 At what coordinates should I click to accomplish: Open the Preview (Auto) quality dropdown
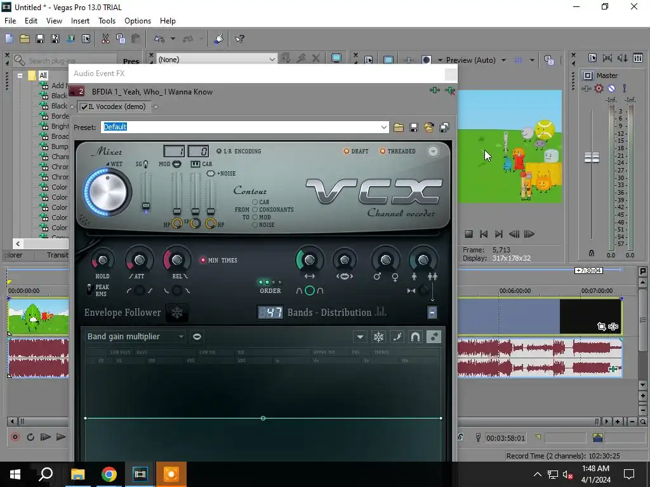point(503,60)
